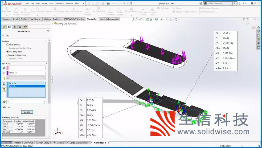Viewport: 262px width, 148px height.
Task: Click the Compare Results button
Action: [x=152, y=11]
